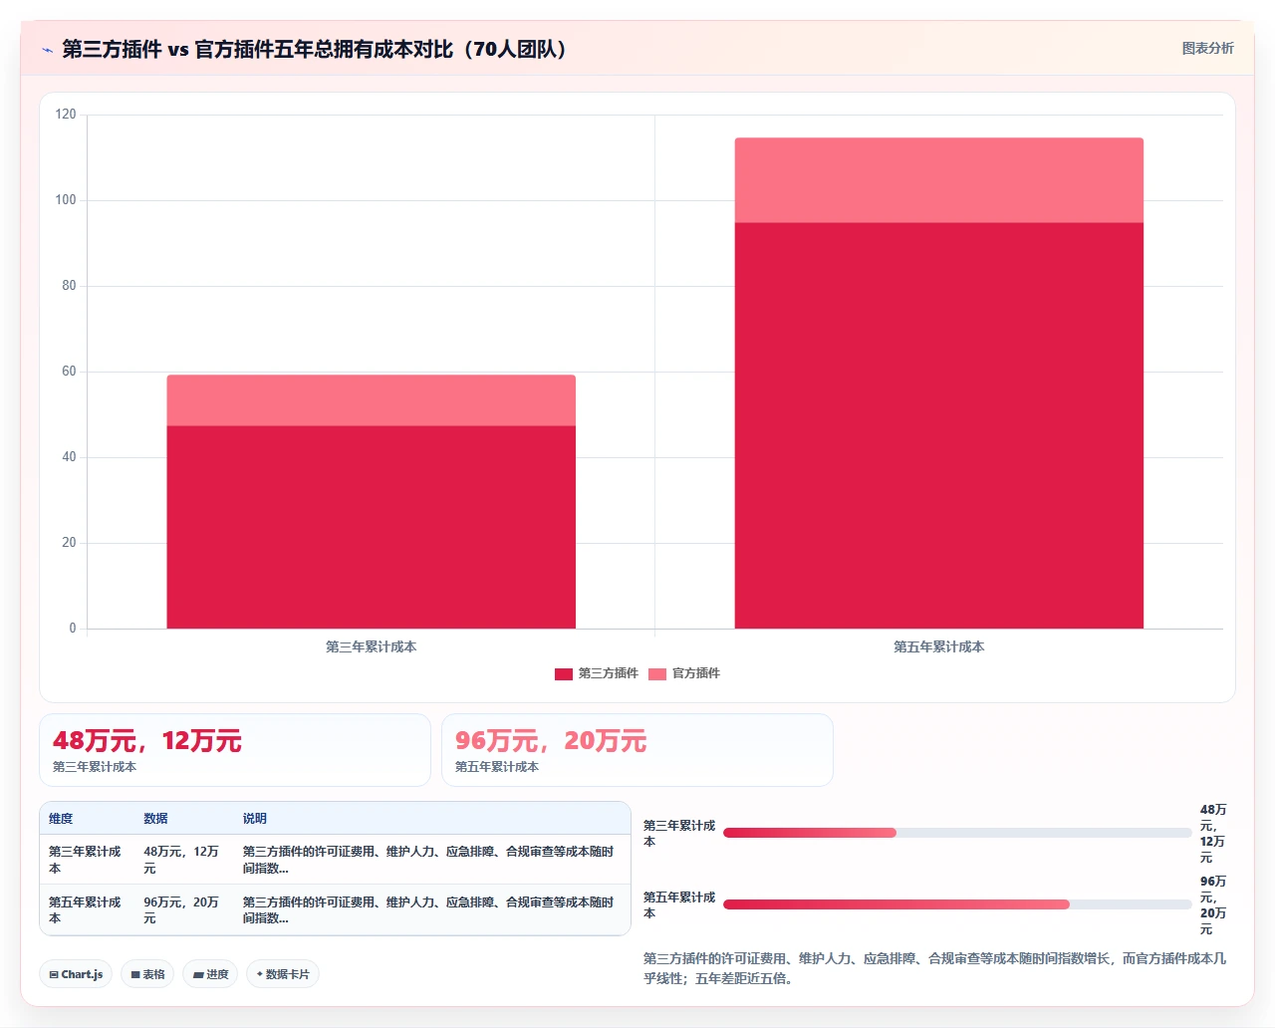
Task: Click the 第五年累计成本 progress bar
Action: [957, 904]
